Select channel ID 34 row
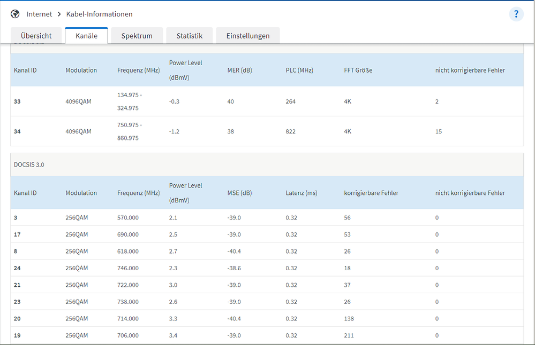 (x=17, y=131)
